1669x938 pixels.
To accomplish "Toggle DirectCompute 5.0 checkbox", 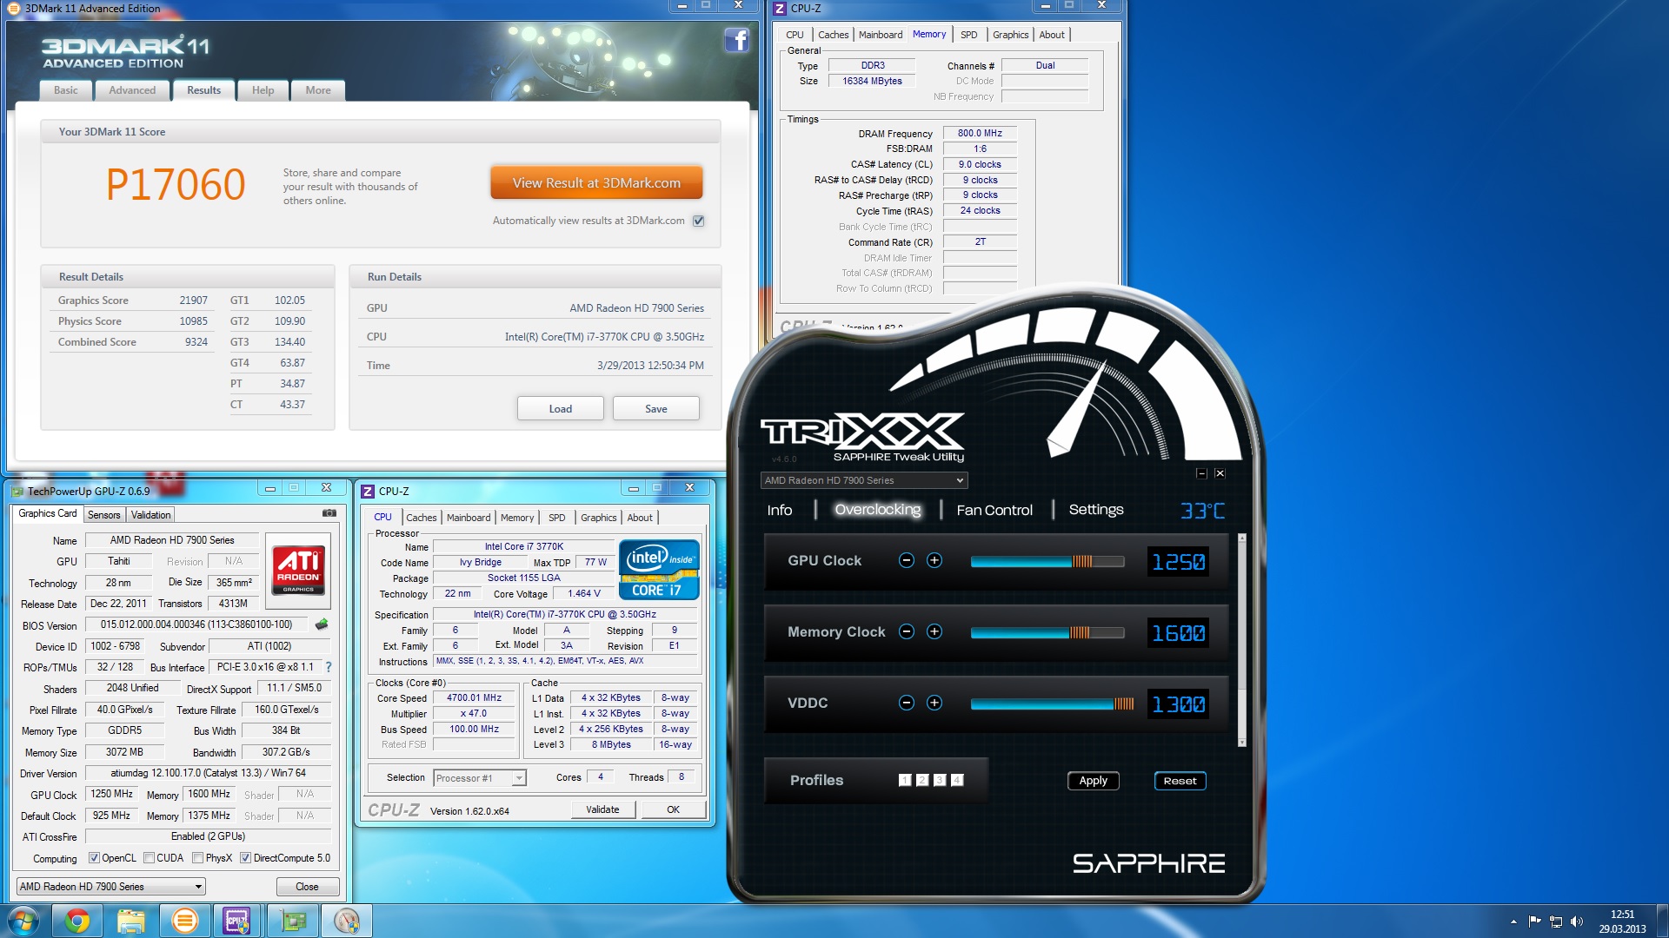I will pos(245,858).
